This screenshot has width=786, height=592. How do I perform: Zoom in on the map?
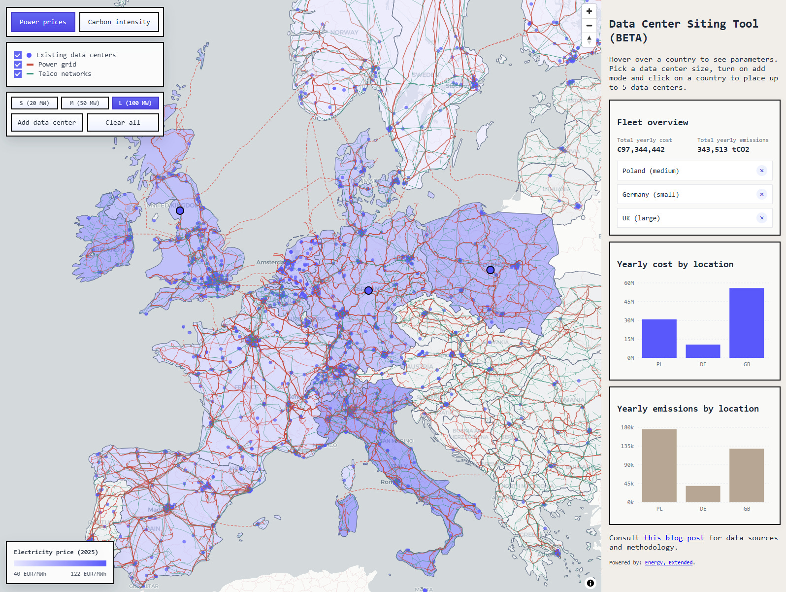coord(589,11)
